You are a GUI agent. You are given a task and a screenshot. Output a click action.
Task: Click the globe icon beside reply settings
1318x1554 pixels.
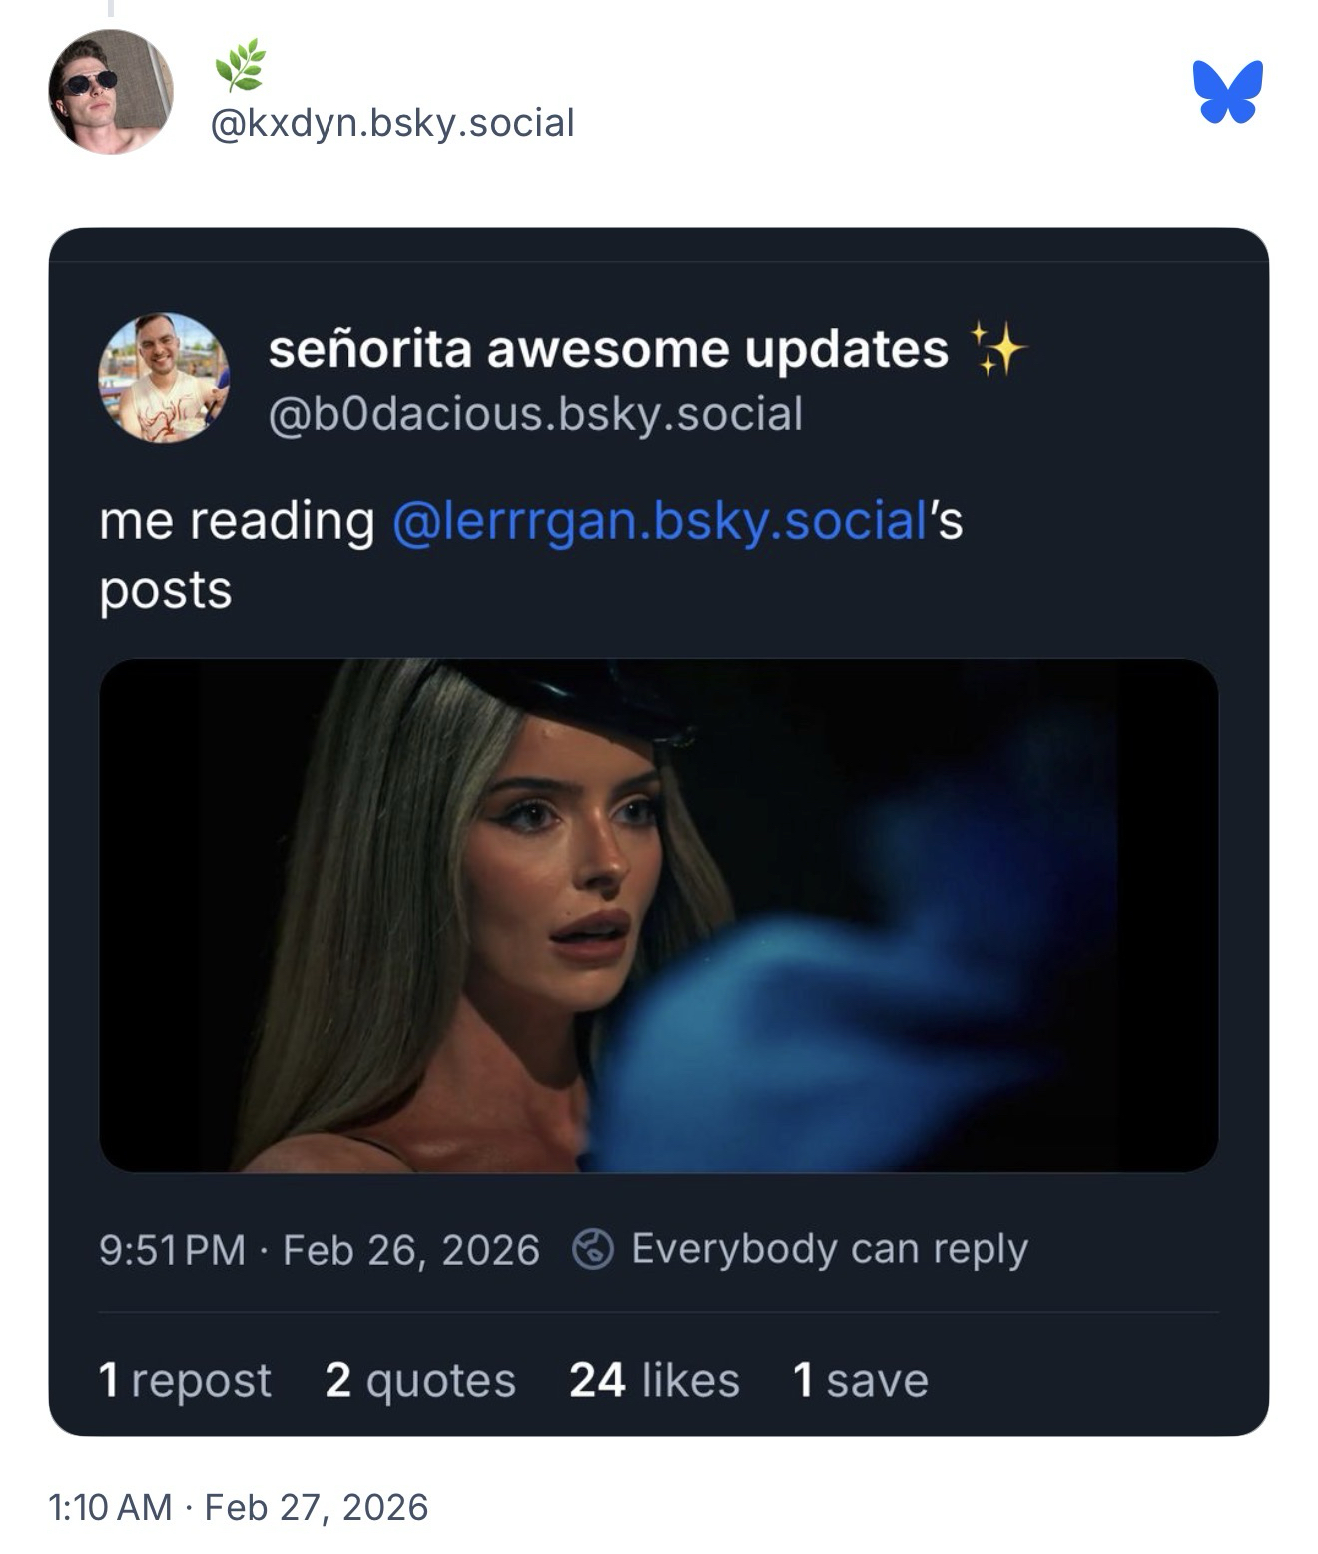(592, 1249)
